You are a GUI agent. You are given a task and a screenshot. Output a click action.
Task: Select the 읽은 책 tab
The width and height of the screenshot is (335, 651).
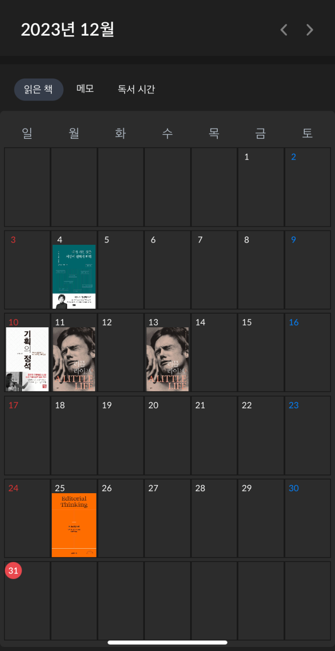point(39,89)
